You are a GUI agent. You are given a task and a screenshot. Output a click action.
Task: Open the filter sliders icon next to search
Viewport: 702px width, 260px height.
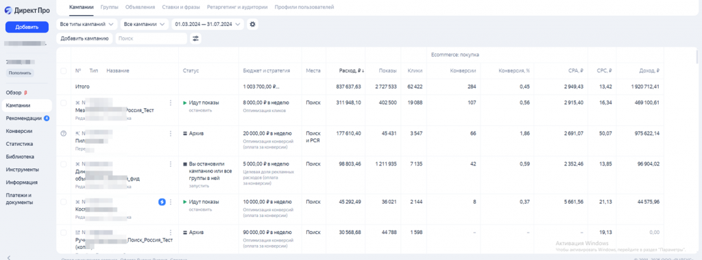195,39
